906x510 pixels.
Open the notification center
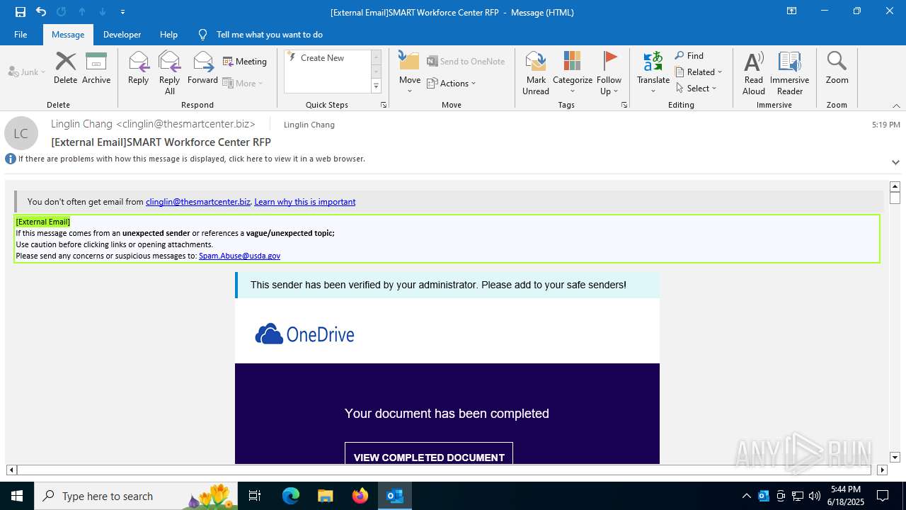coord(883,496)
